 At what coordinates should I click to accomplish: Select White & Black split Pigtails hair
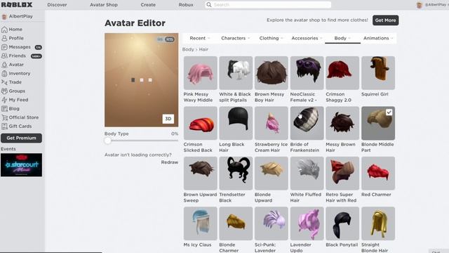point(236,73)
